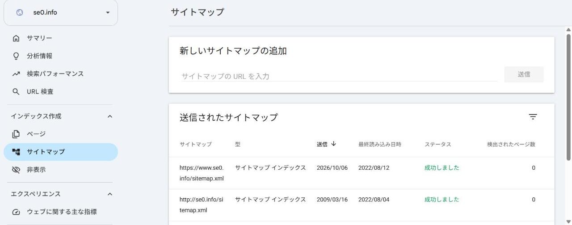This screenshot has width=572, height=225.
Task: Sort by the 送信 column header
Action: 322,144
